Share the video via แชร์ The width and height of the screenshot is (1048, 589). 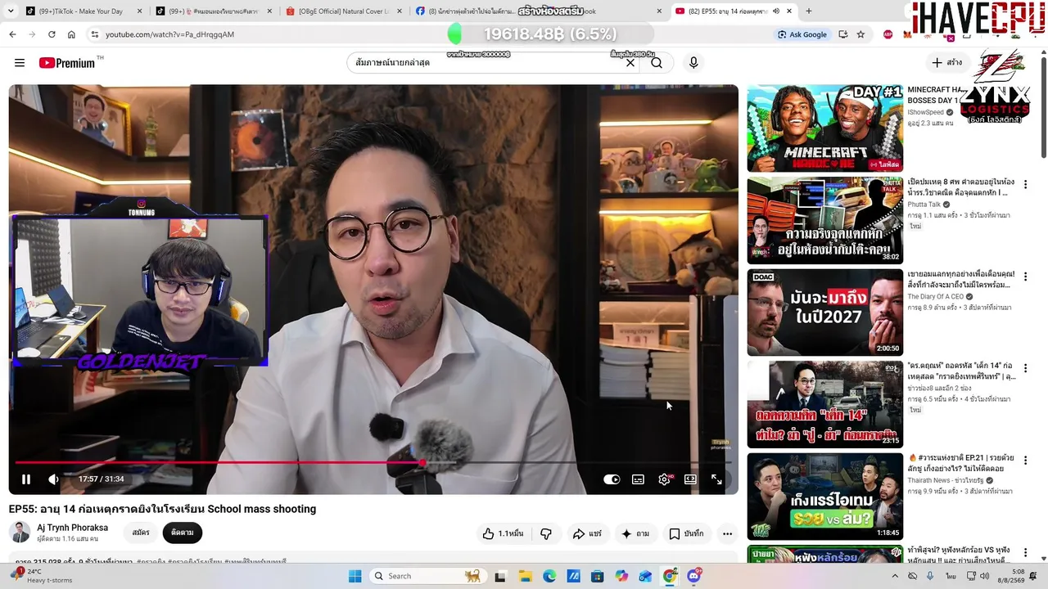click(587, 533)
